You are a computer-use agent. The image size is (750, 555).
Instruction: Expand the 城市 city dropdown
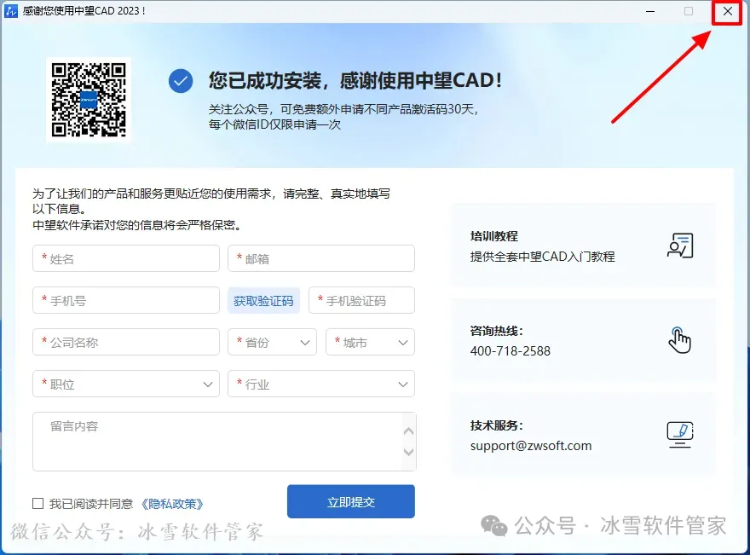pos(370,342)
